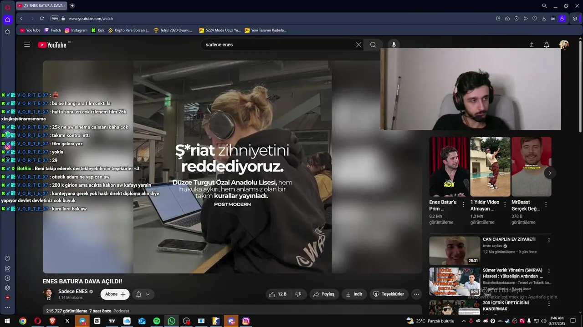Toggle the Opera VPN badge
The width and height of the screenshot is (583, 327).
point(55,19)
